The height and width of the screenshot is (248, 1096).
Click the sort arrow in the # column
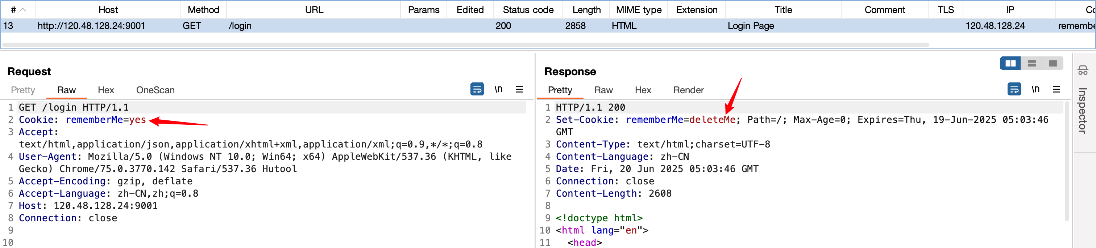point(23,10)
